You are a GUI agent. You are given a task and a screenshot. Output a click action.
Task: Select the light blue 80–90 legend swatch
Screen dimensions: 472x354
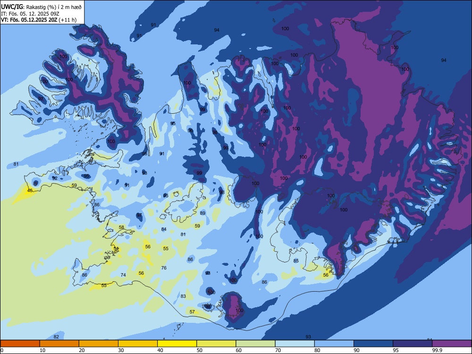(x=334, y=344)
